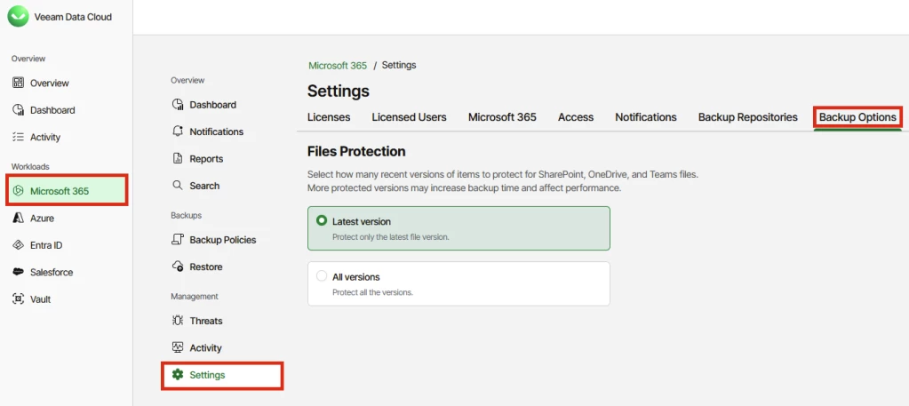Open the Azure workload icon
Image resolution: width=909 pixels, height=406 pixels.
tap(19, 218)
